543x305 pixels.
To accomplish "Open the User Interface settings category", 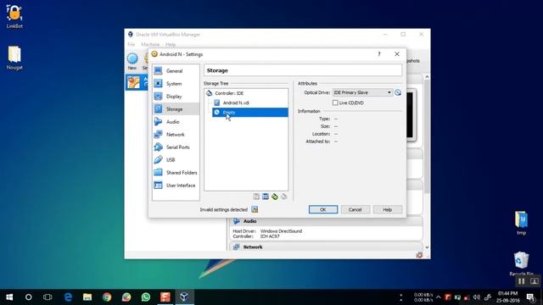I will click(176, 186).
